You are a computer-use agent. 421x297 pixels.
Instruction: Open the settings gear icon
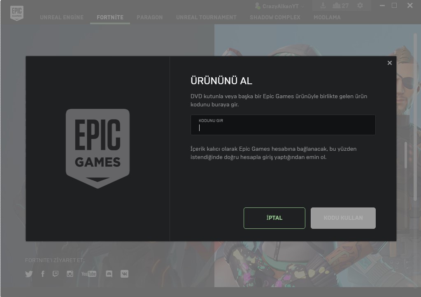[x=360, y=6]
